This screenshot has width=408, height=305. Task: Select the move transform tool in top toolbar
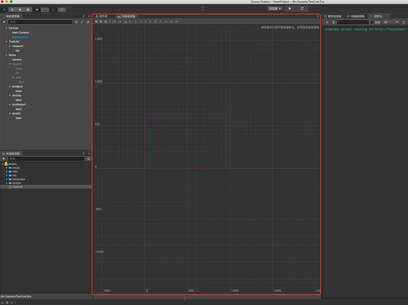coord(4,9)
